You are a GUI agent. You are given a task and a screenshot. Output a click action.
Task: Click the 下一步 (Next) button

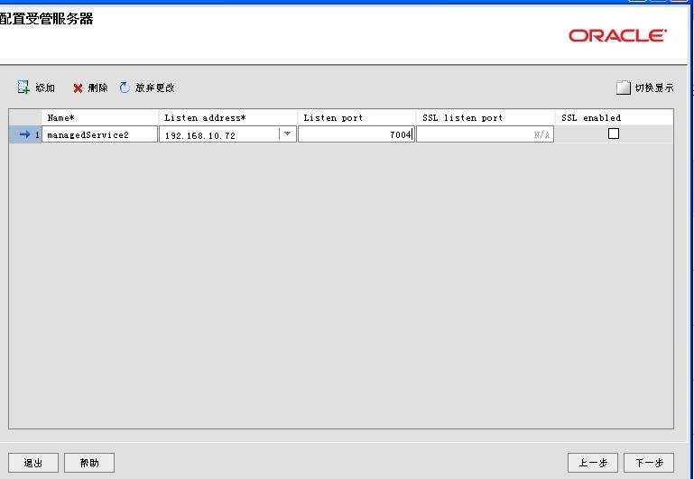[649, 463]
